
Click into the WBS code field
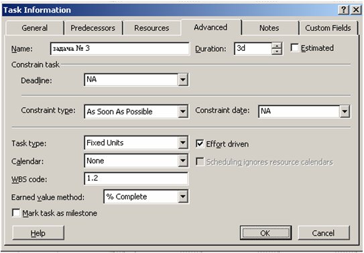point(136,179)
